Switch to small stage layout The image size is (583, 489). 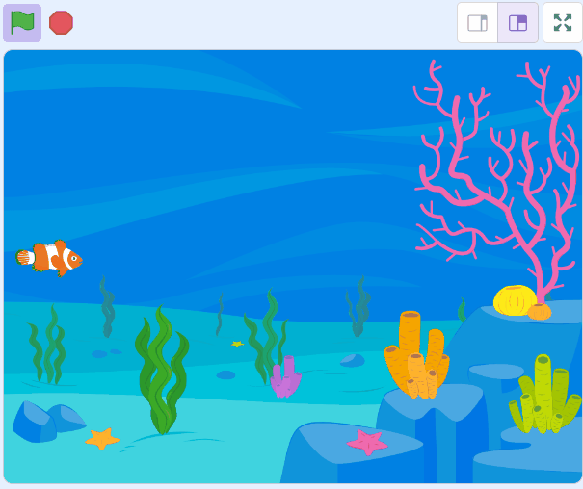coord(477,22)
